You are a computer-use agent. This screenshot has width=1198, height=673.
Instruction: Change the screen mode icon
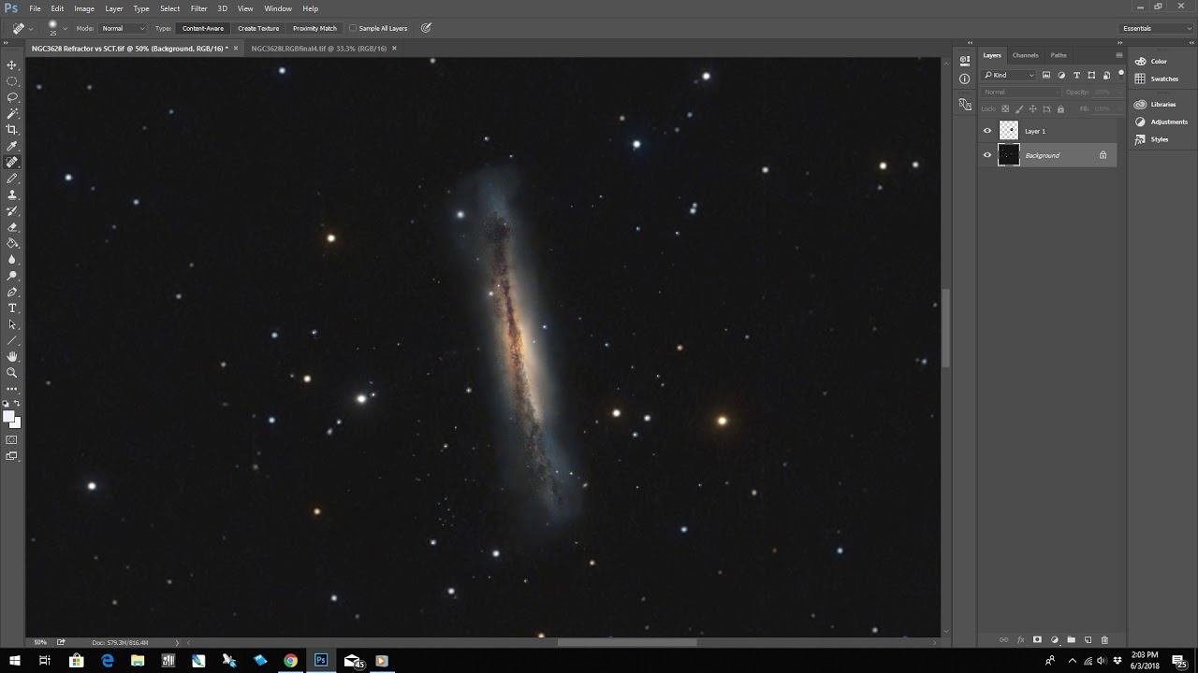12,456
